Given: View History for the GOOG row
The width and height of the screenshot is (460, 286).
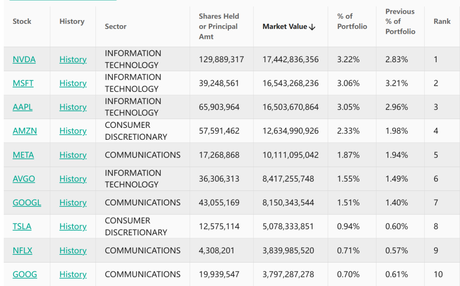Looking at the screenshot, I should tap(73, 274).
